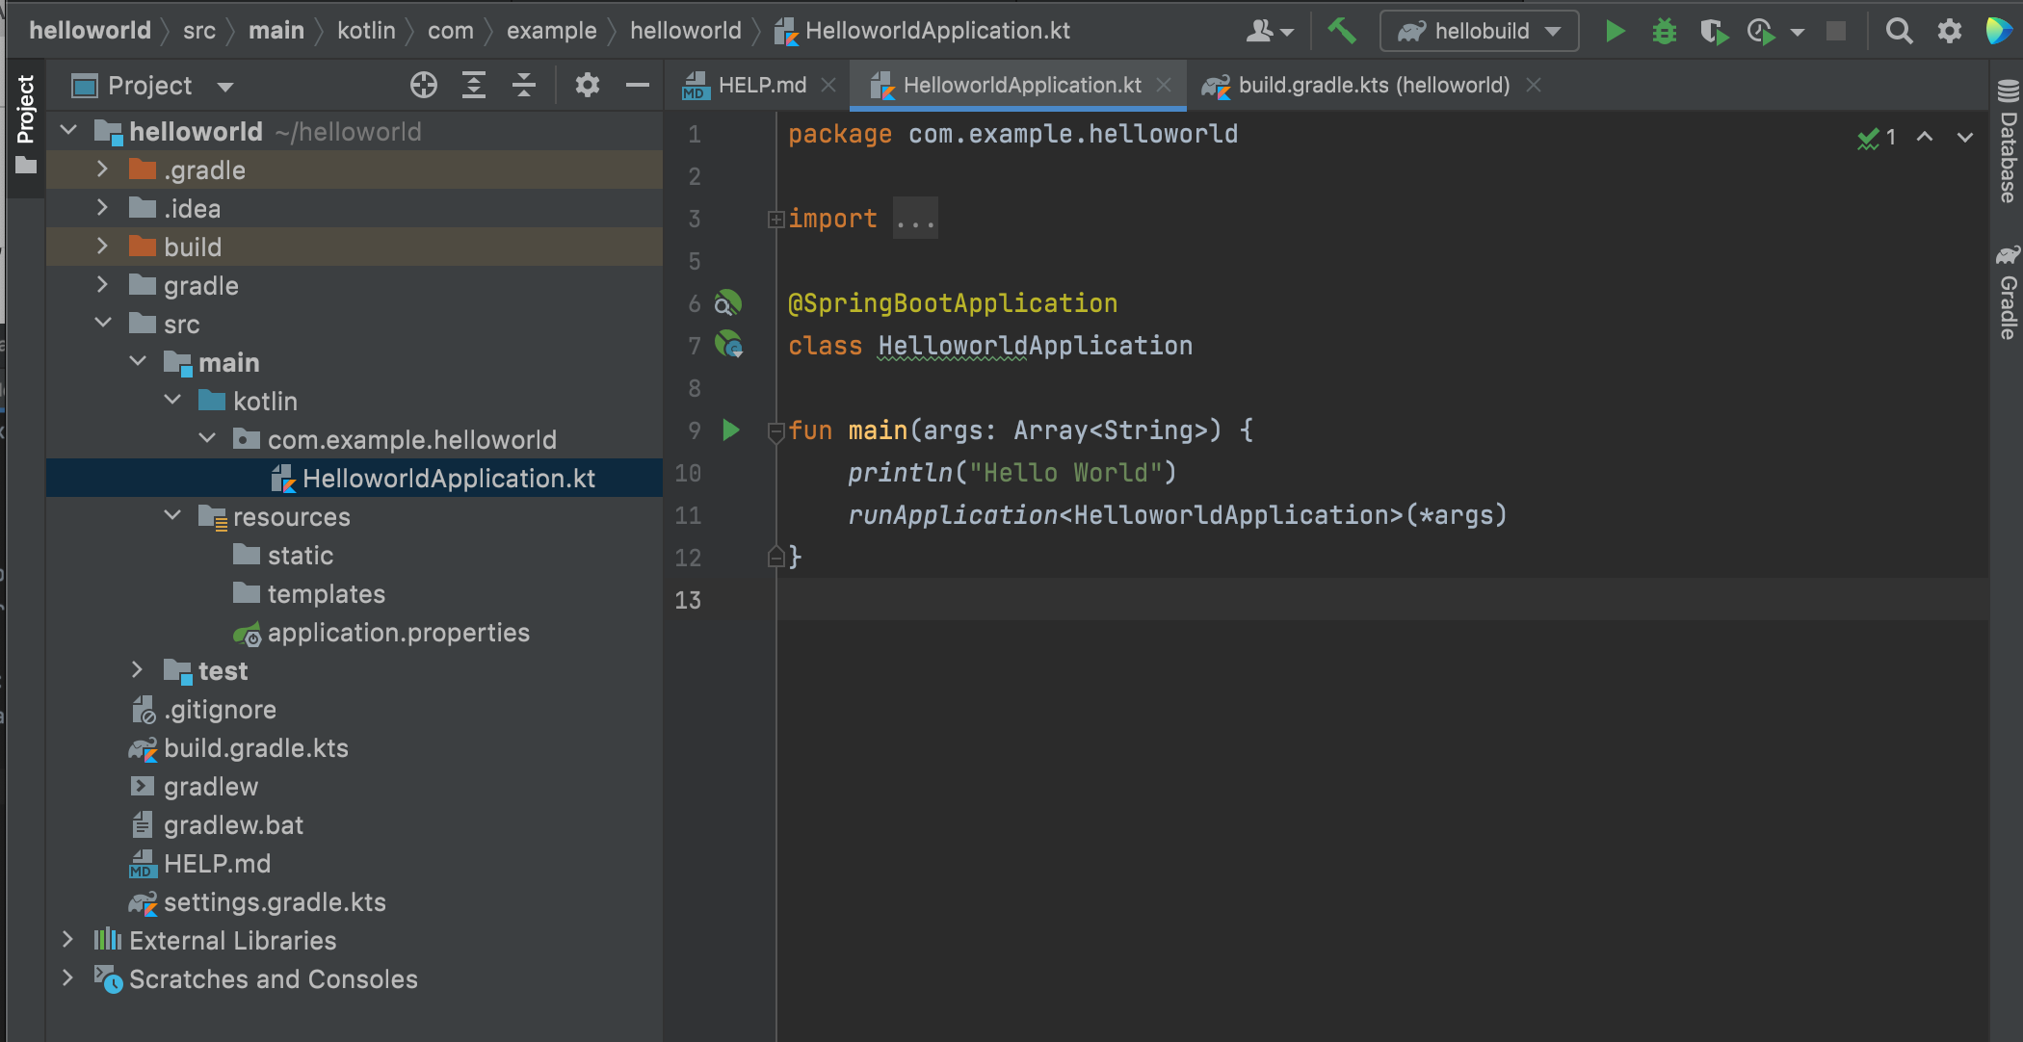Run the hellobuild configuration
This screenshot has height=1042, width=2023.
click(x=1615, y=31)
